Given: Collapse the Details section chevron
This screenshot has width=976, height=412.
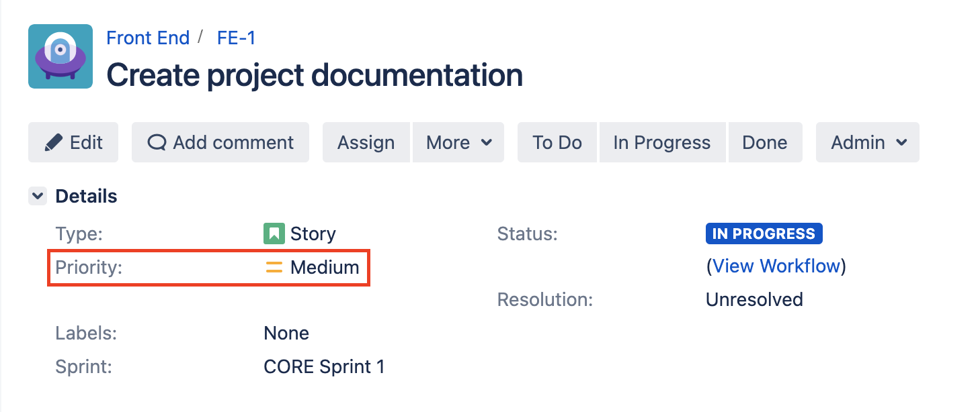Looking at the screenshot, I should pyautogui.click(x=38, y=197).
